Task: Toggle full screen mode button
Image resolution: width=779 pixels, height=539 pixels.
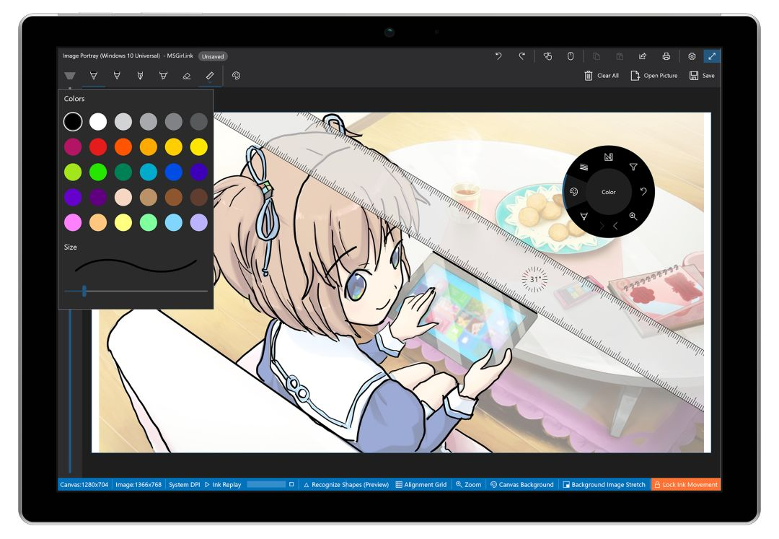Action: [712, 56]
